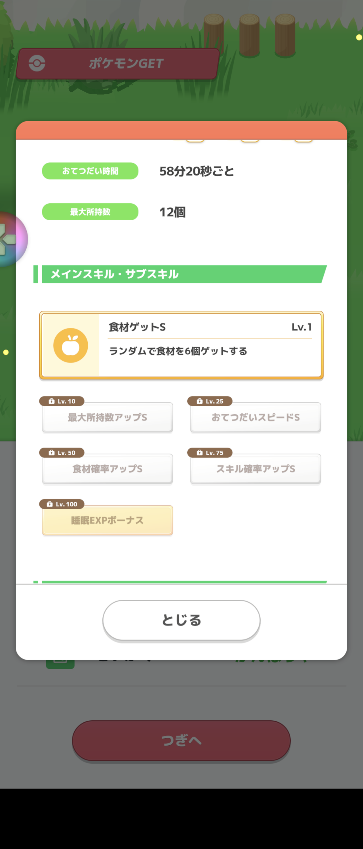
Task: Tap the lock icon on Lv. 50 badge
Action: click(x=52, y=453)
